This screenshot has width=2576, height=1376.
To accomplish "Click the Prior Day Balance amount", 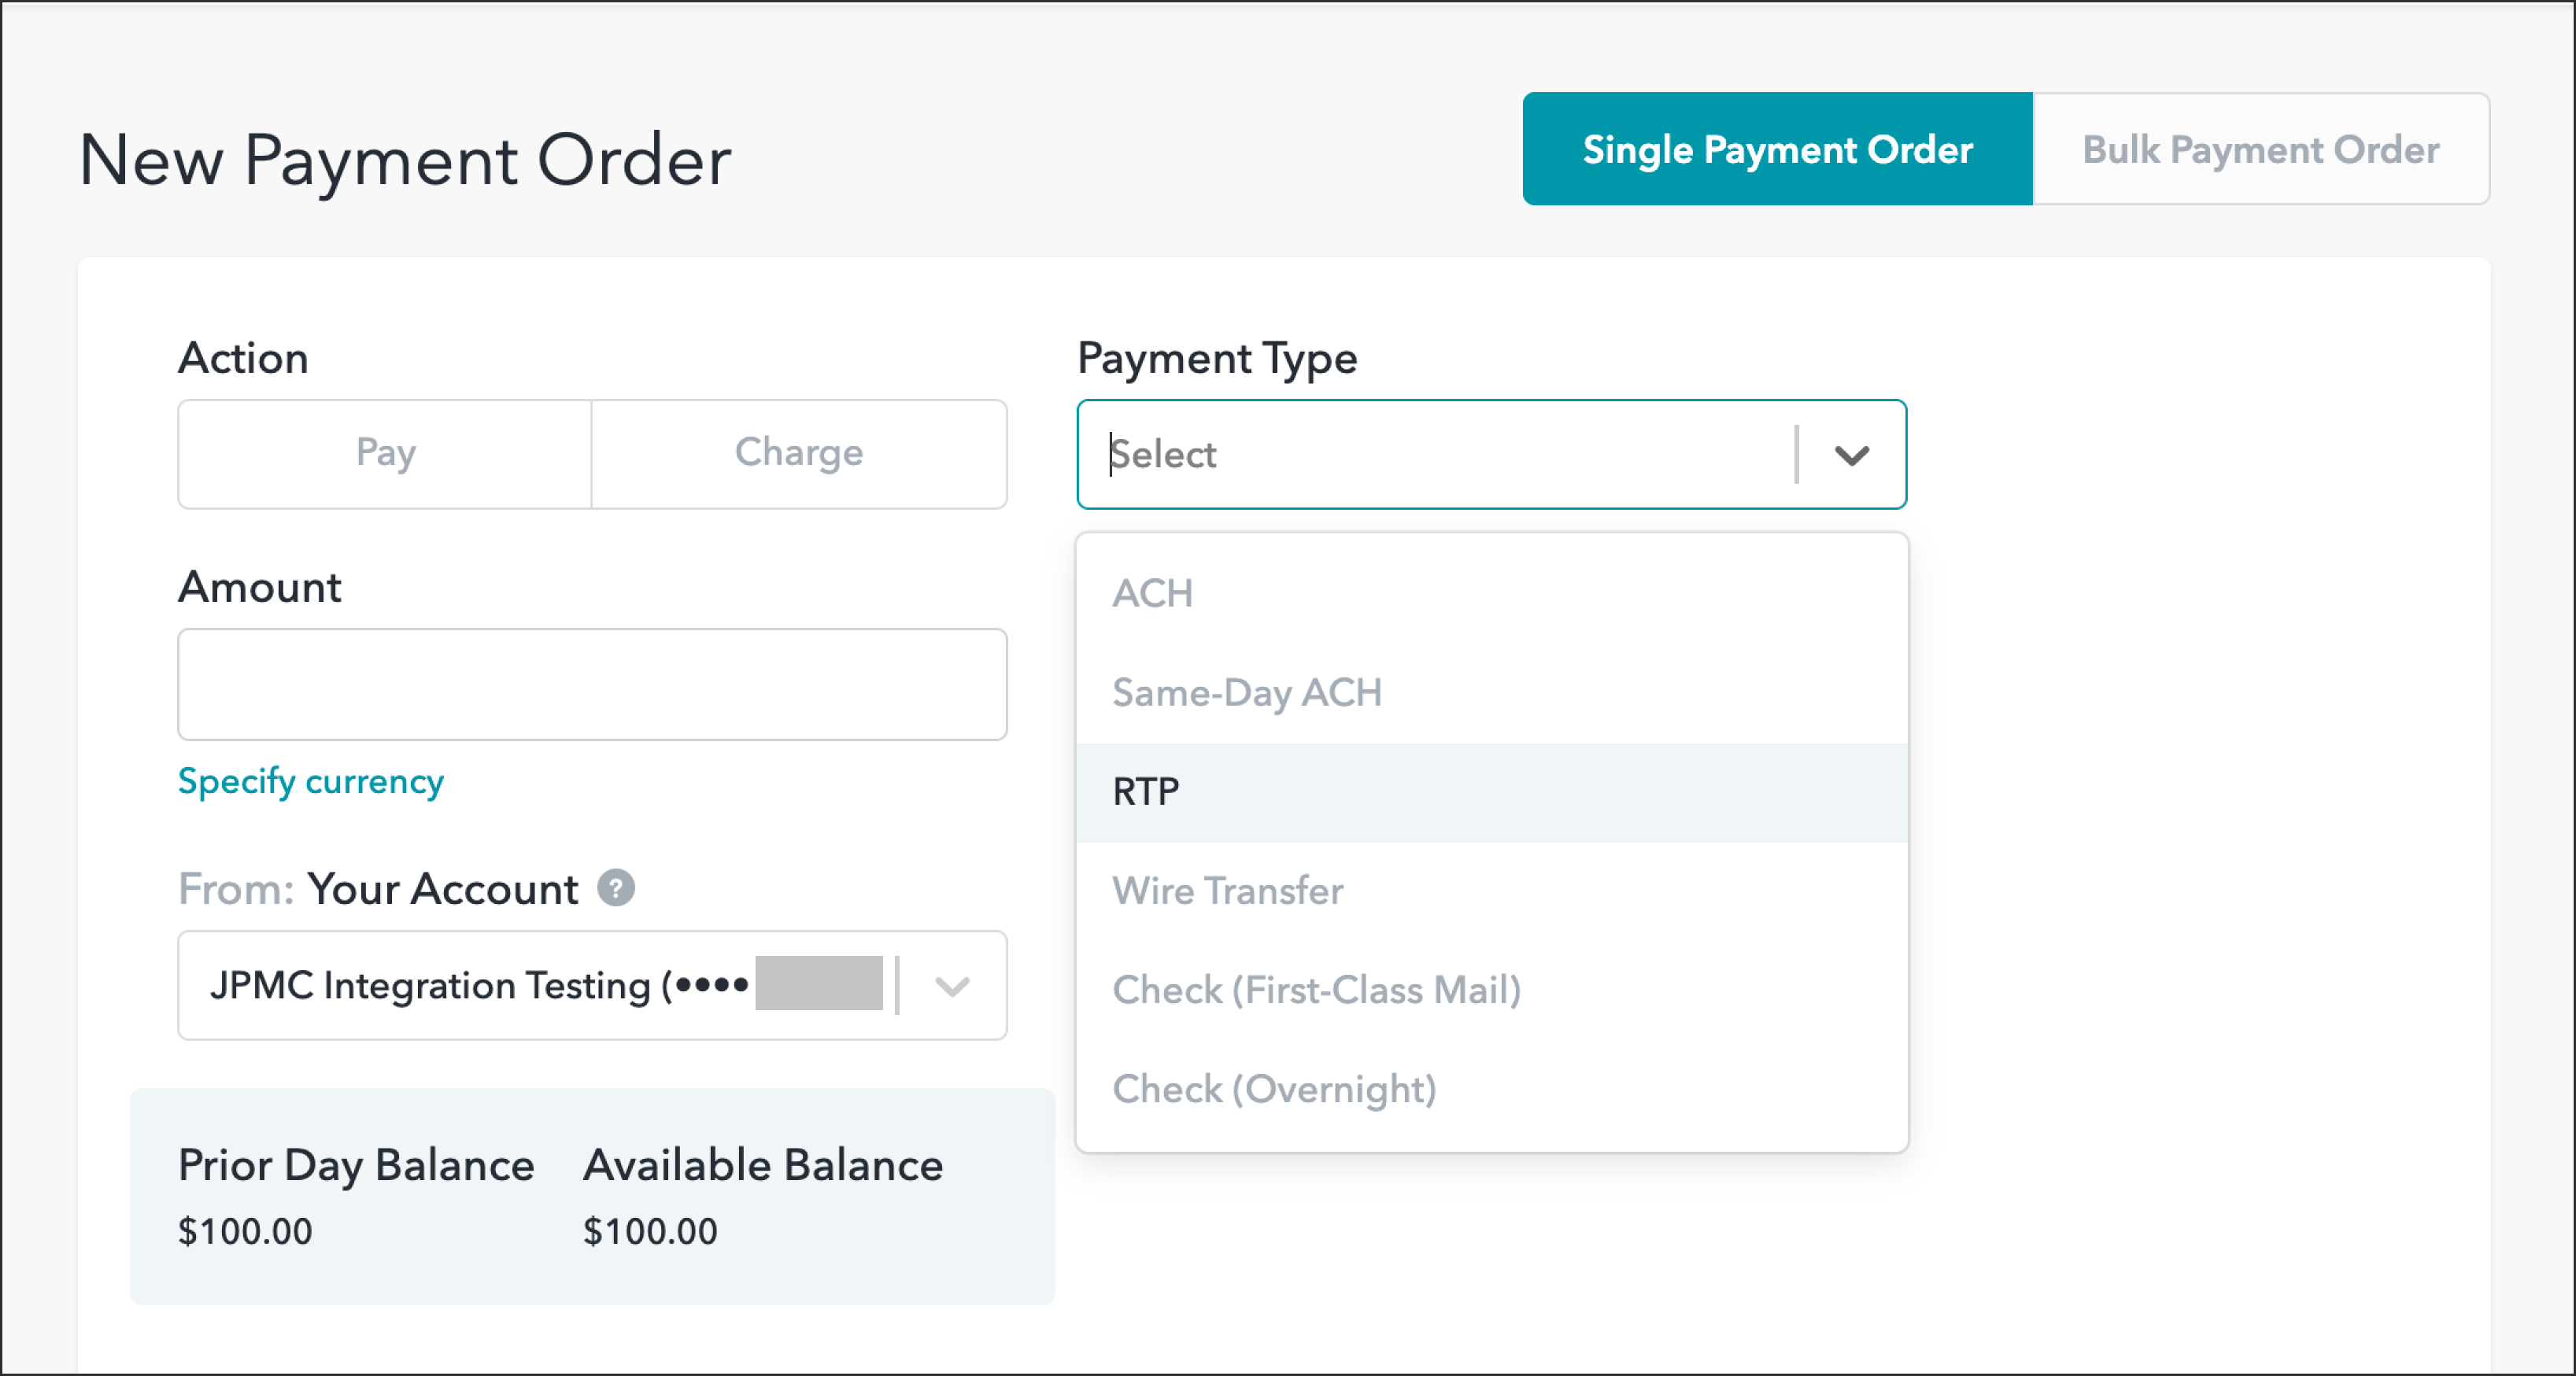I will click(x=245, y=1231).
